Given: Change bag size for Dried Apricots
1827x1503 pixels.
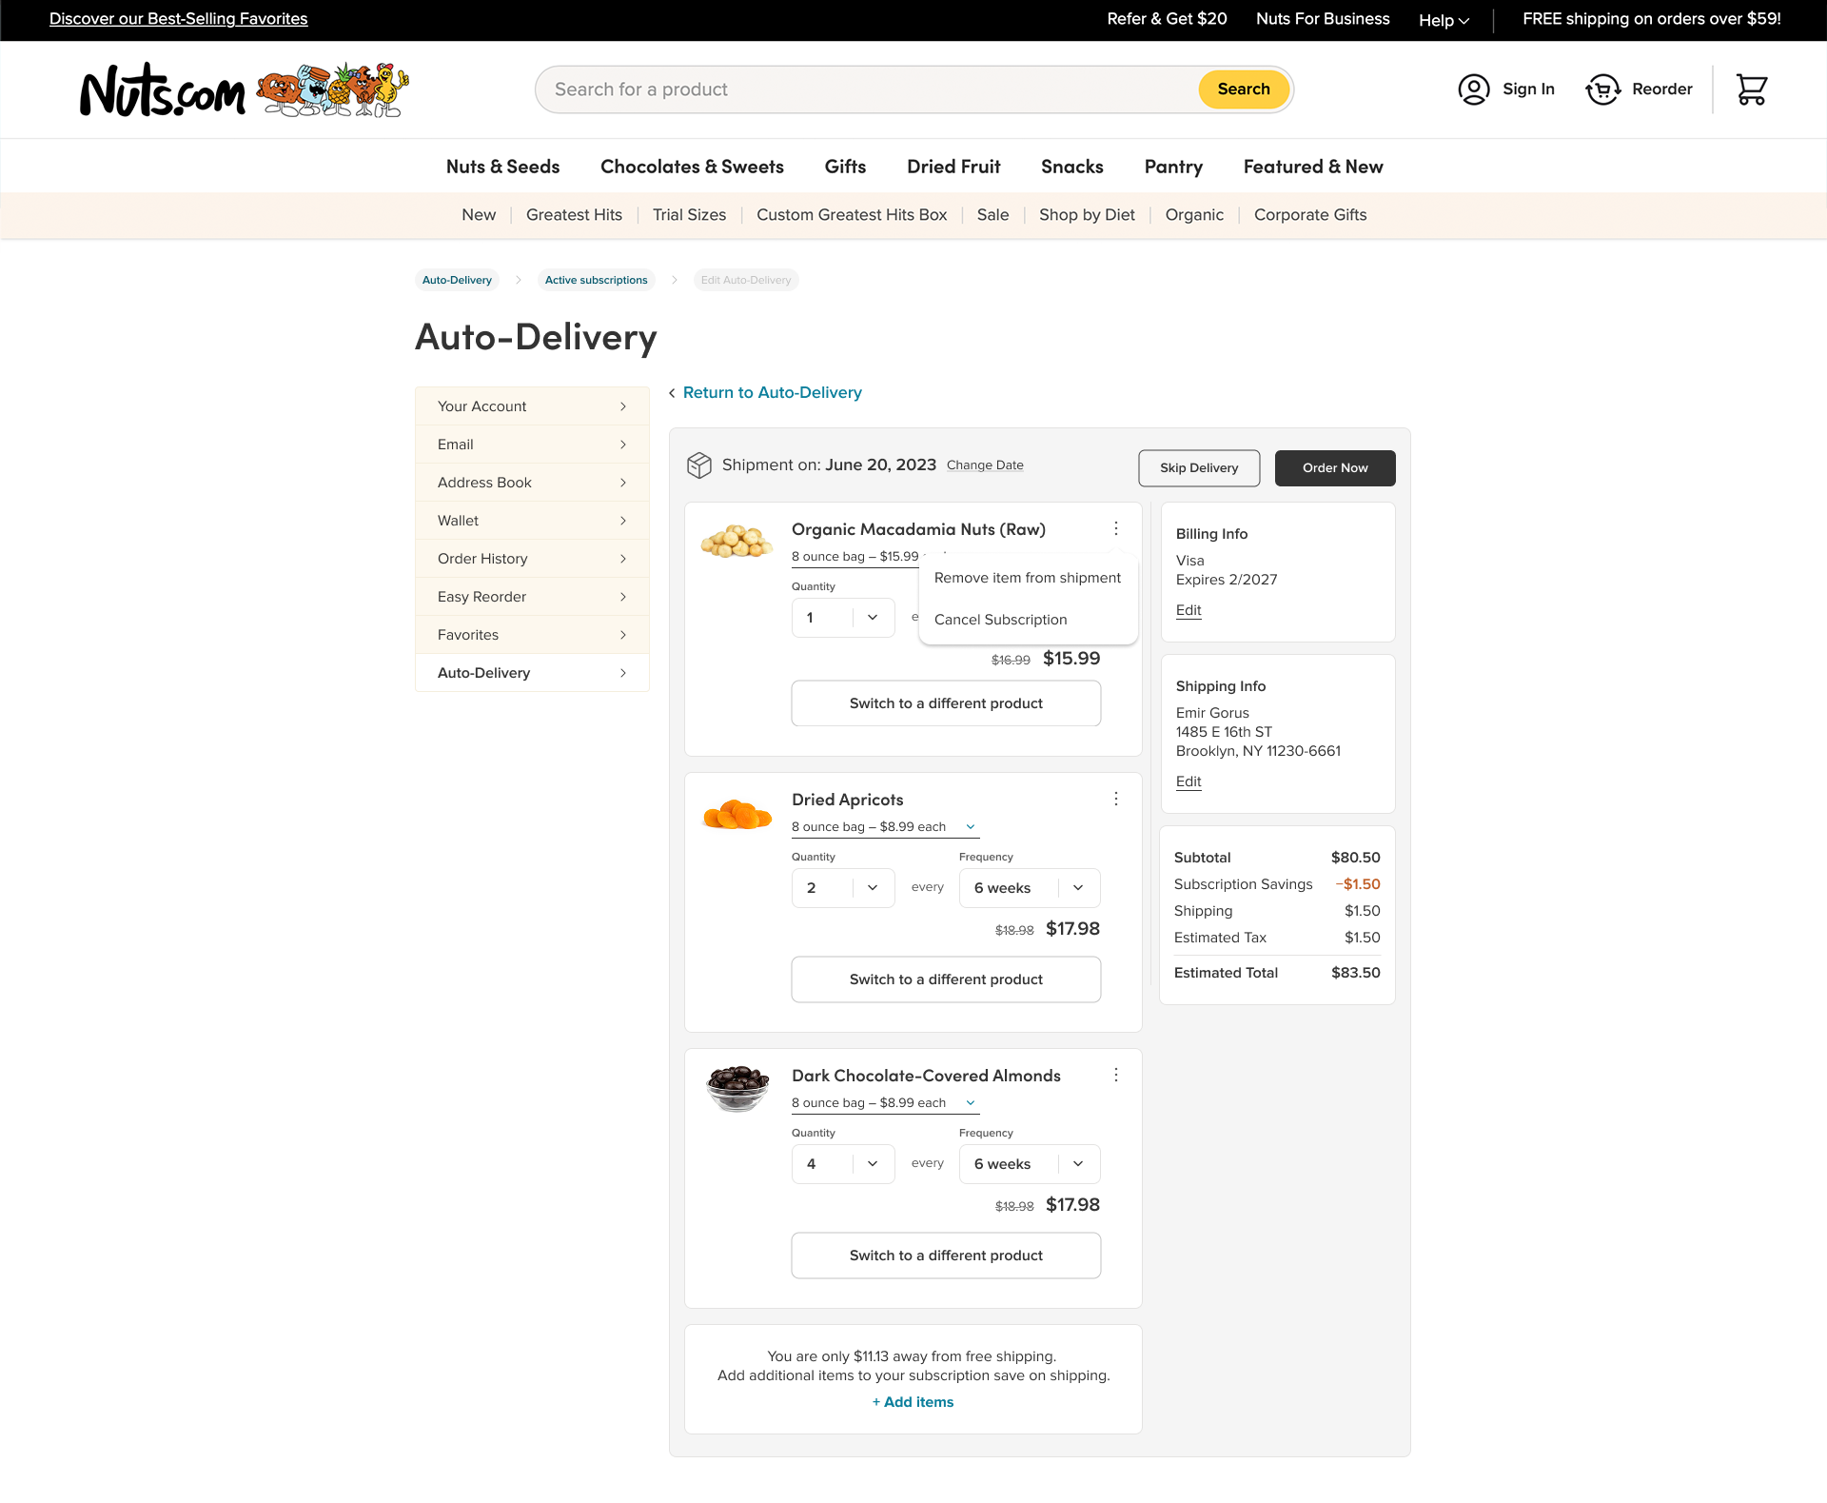Looking at the screenshot, I should point(885,827).
